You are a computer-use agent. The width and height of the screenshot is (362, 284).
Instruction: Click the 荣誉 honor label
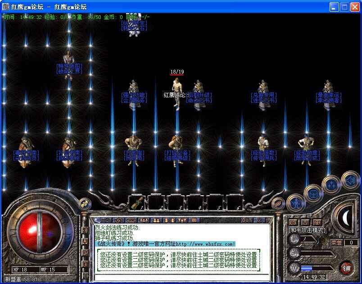(336, 243)
